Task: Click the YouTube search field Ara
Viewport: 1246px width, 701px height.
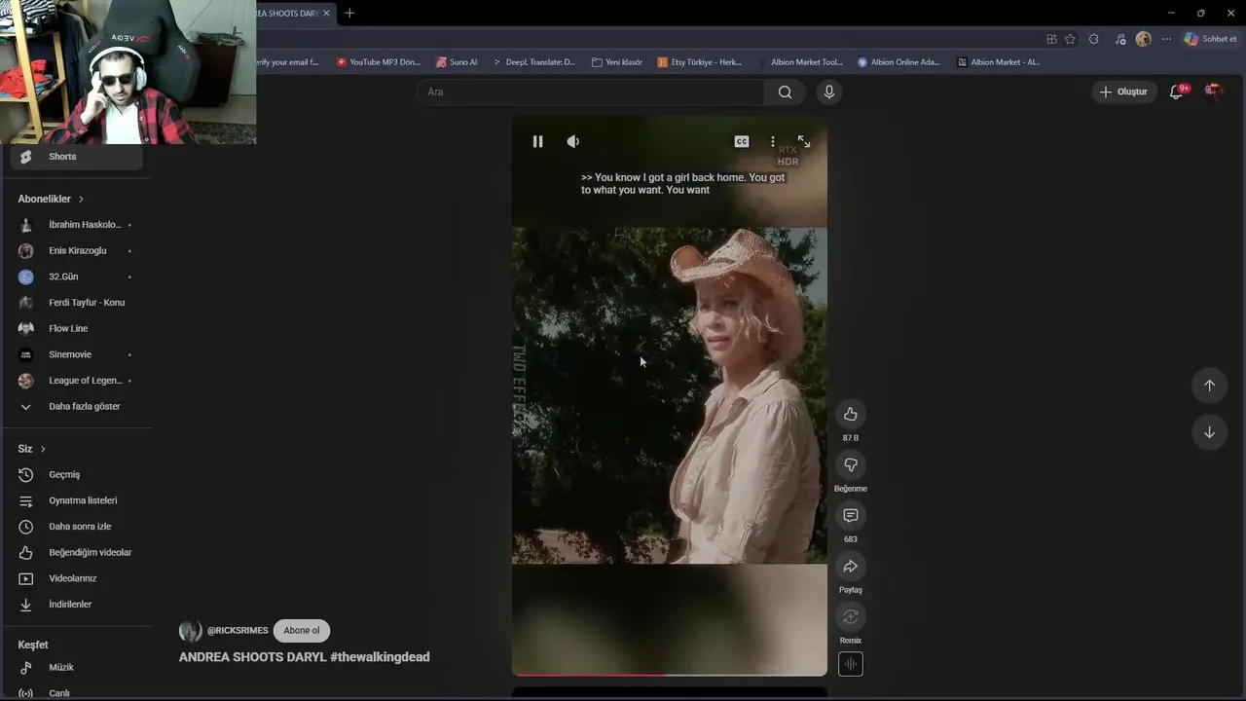Action: pos(591,92)
